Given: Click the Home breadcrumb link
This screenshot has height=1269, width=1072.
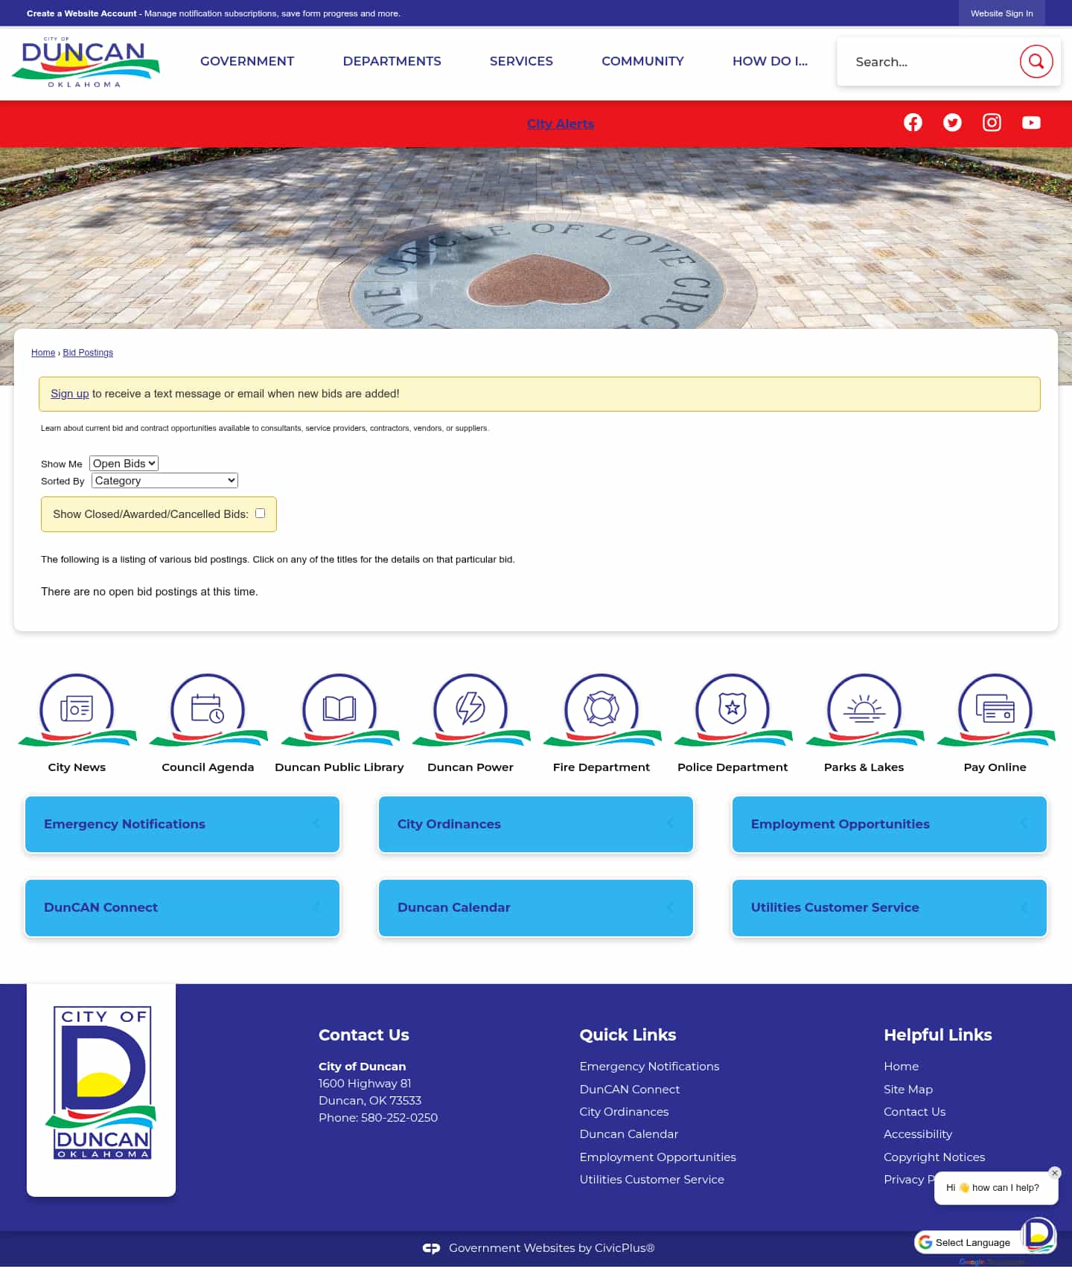Looking at the screenshot, I should pyautogui.click(x=43, y=353).
